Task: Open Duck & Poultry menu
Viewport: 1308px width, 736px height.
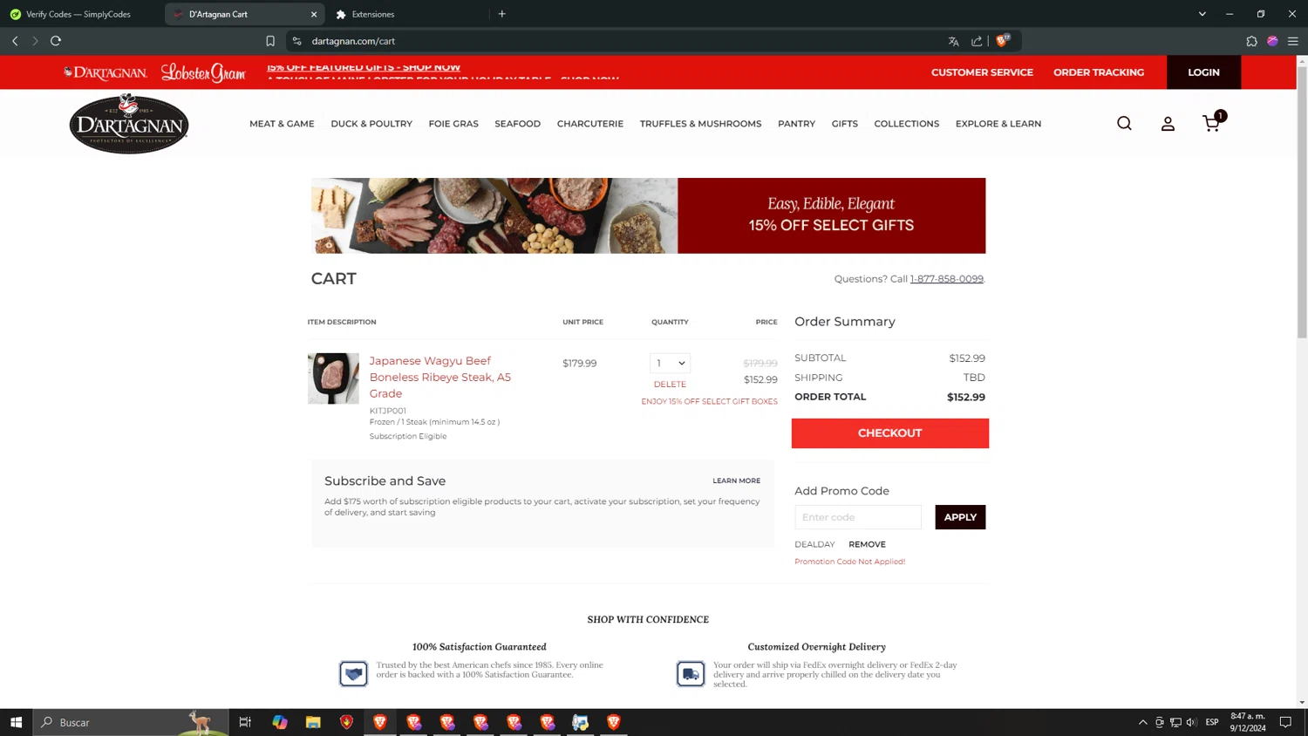Action: coord(371,124)
